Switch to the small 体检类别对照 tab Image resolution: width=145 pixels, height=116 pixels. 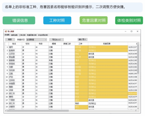(43, 35)
